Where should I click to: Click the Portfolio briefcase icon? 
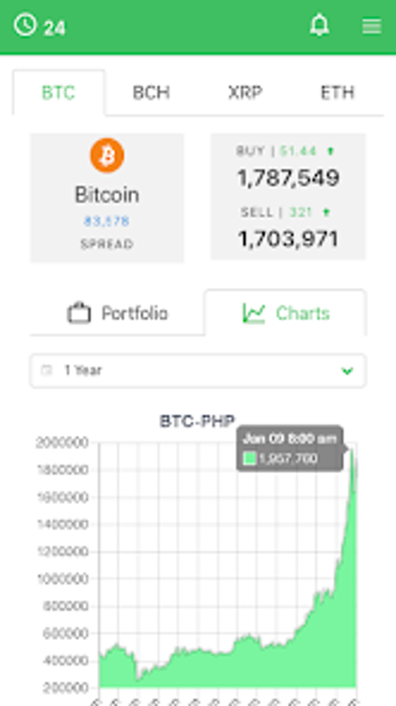pos(79,313)
